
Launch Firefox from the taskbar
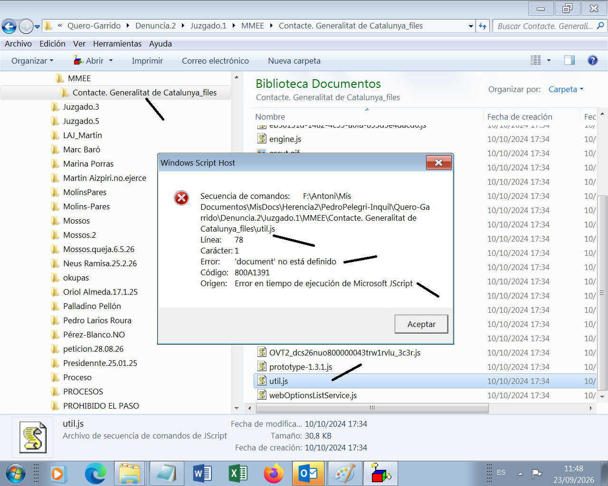(274, 474)
